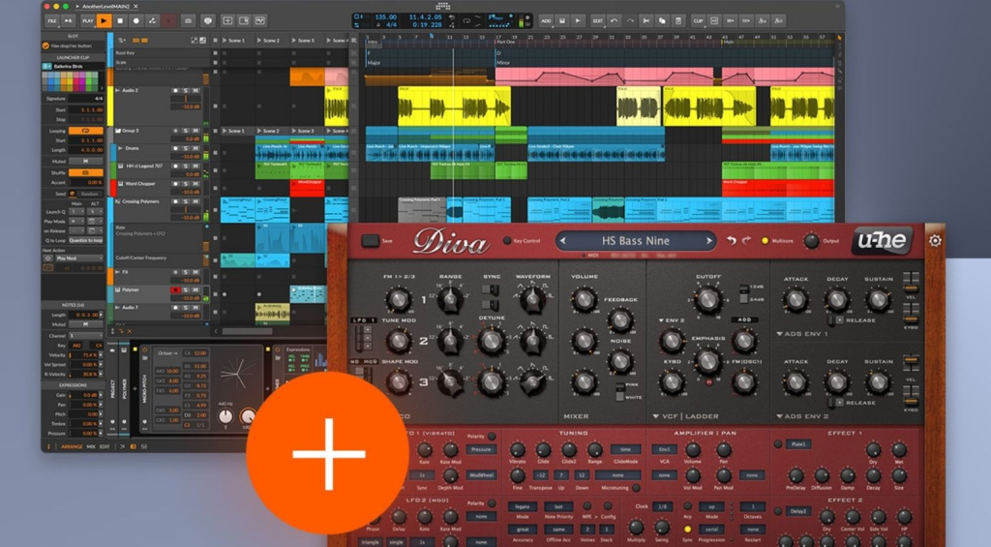991x547 pixels.
Task: Enable Key Control in Diva
Action: (506, 241)
